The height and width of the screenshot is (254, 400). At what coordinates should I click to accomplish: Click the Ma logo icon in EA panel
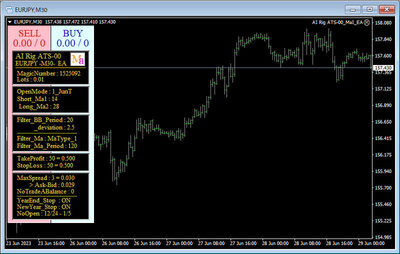[x=77, y=59]
